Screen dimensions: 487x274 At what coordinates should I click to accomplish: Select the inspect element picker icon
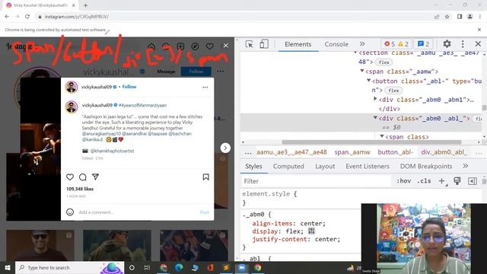pyautogui.click(x=249, y=44)
